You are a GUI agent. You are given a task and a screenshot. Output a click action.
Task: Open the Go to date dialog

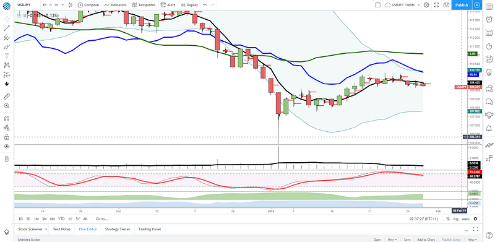pyautogui.click(x=102, y=218)
